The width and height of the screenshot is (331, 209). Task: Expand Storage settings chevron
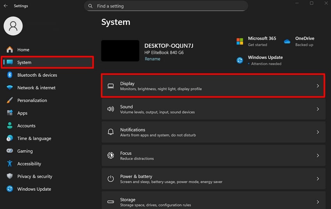pyautogui.click(x=318, y=202)
